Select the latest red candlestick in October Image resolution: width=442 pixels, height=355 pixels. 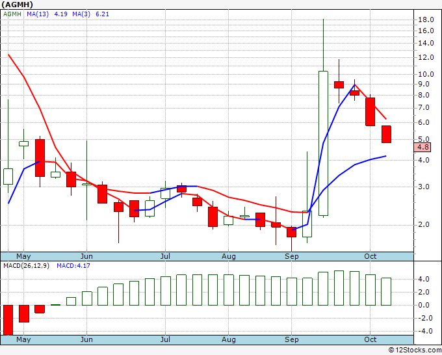click(386, 134)
